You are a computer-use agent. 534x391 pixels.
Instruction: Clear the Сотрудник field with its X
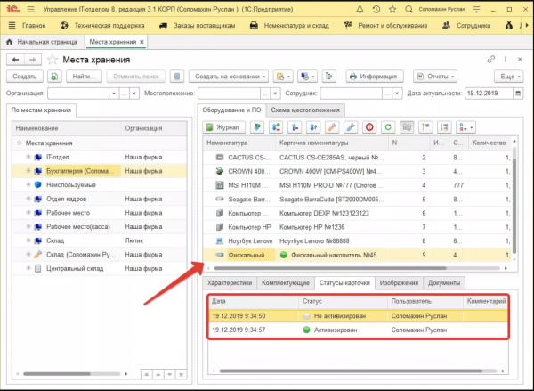[397, 93]
